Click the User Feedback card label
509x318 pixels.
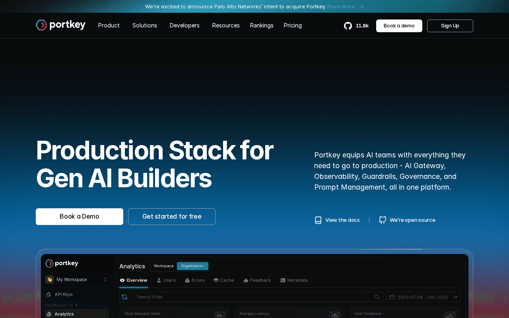pyautogui.click(x=368, y=314)
